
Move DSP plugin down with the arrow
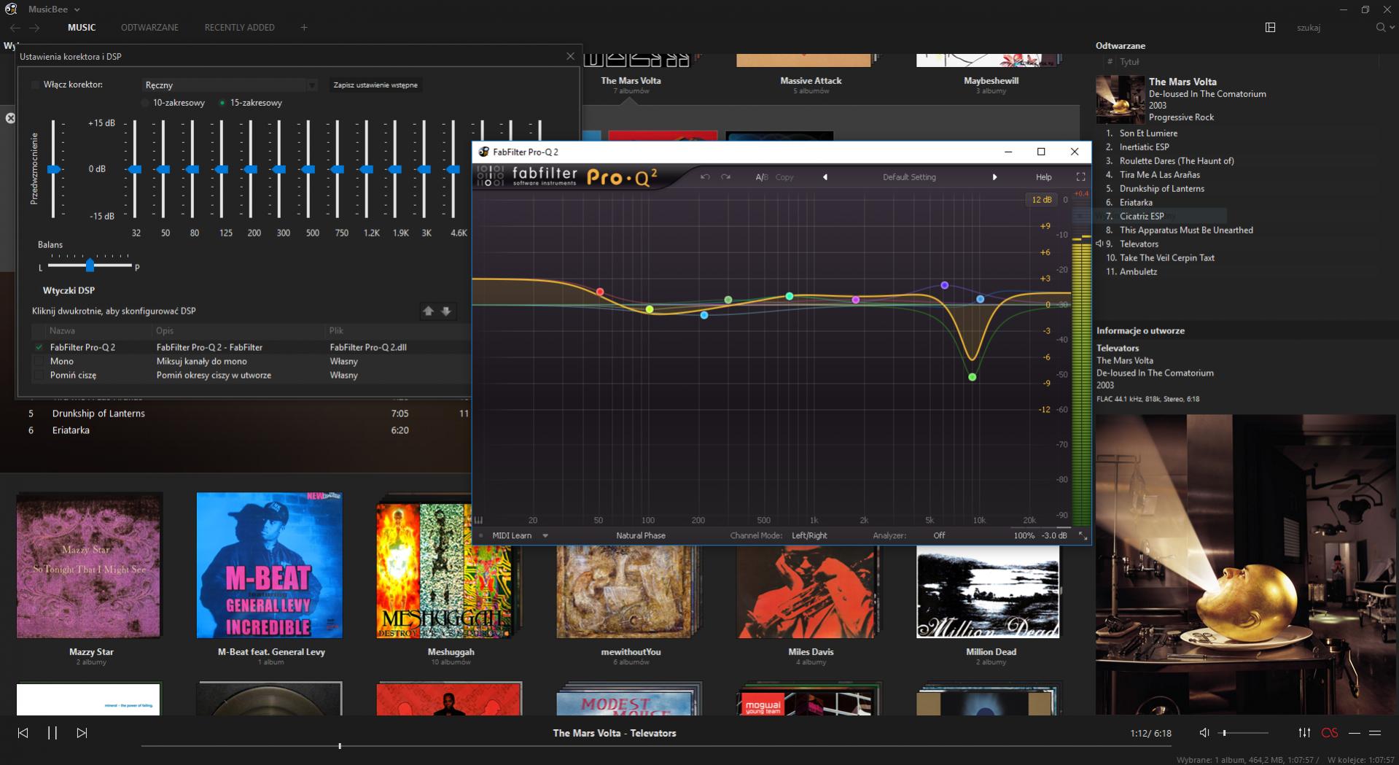(446, 311)
